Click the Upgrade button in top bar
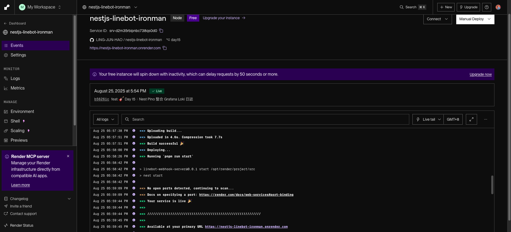The image size is (511, 232). pyautogui.click(x=469, y=7)
